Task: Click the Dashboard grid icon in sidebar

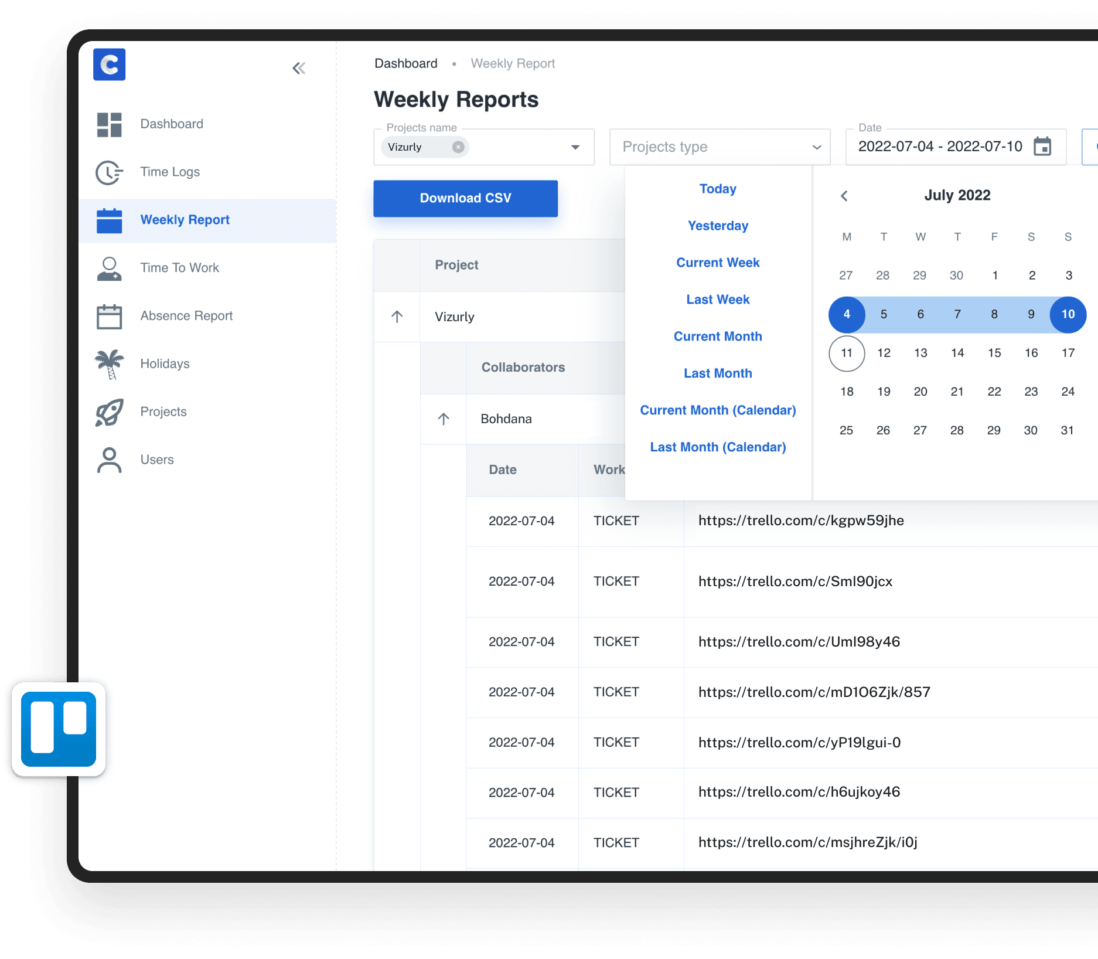Action: (109, 124)
